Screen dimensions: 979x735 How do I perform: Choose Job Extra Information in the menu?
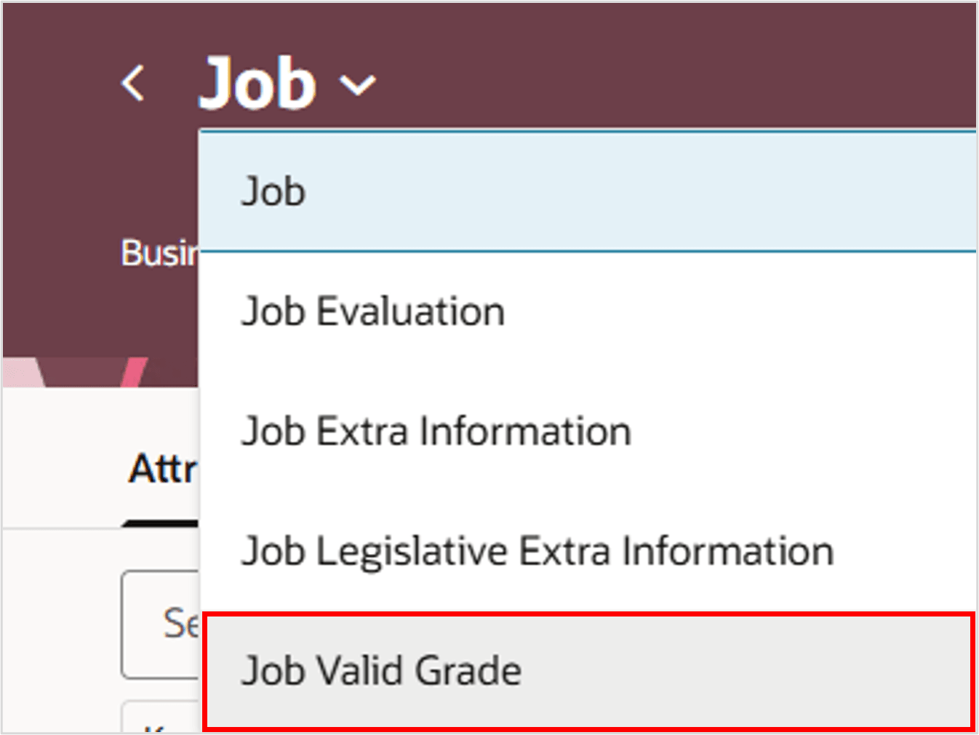tap(436, 430)
